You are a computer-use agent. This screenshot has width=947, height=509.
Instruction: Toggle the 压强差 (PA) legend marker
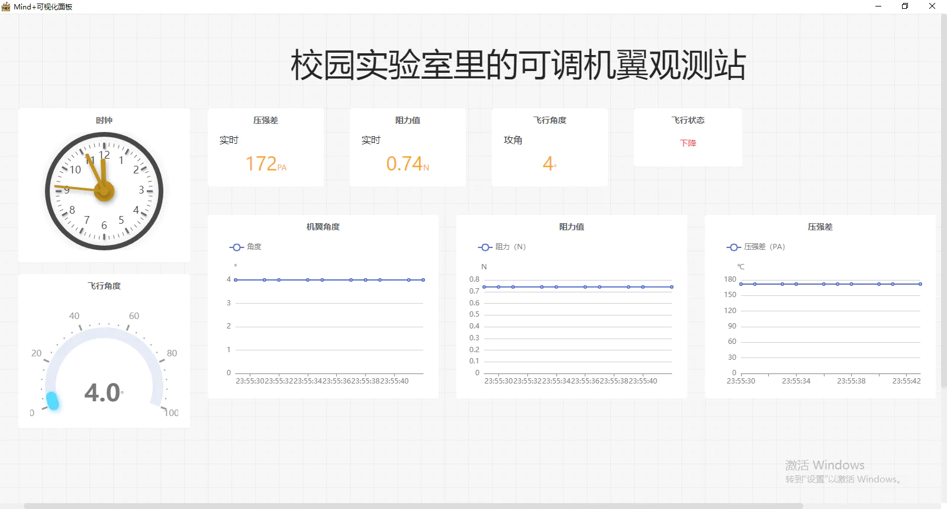[733, 247]
